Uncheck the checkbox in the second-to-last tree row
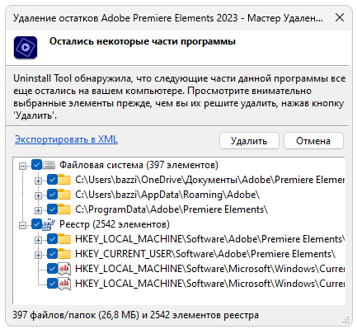Screen dimensions: 357x329 point(52,269)
